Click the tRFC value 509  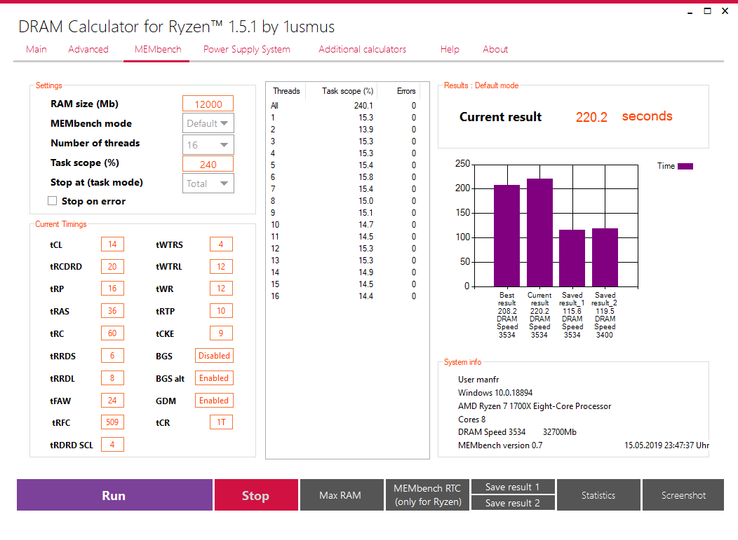(112, 422)
